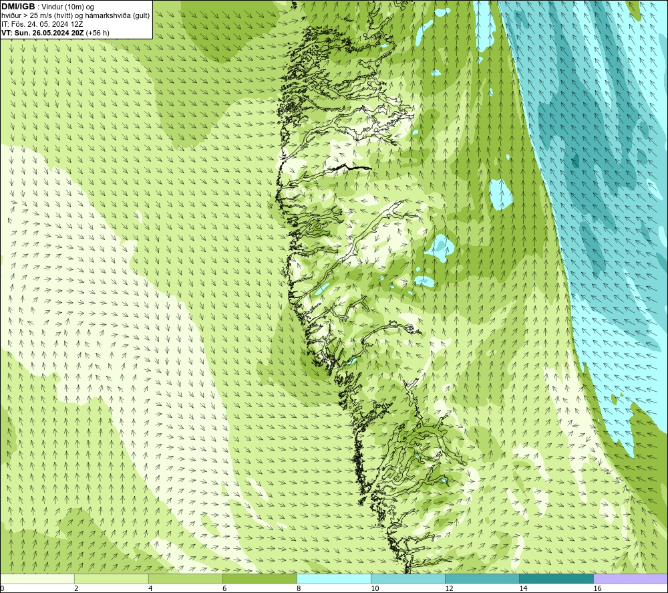Viewport: 668px width, 593px height.
Task: Click the 'VT: Sun. 26.05.2024 20Z' valid time
Action: pyautogui.click(x=43, y=33)
